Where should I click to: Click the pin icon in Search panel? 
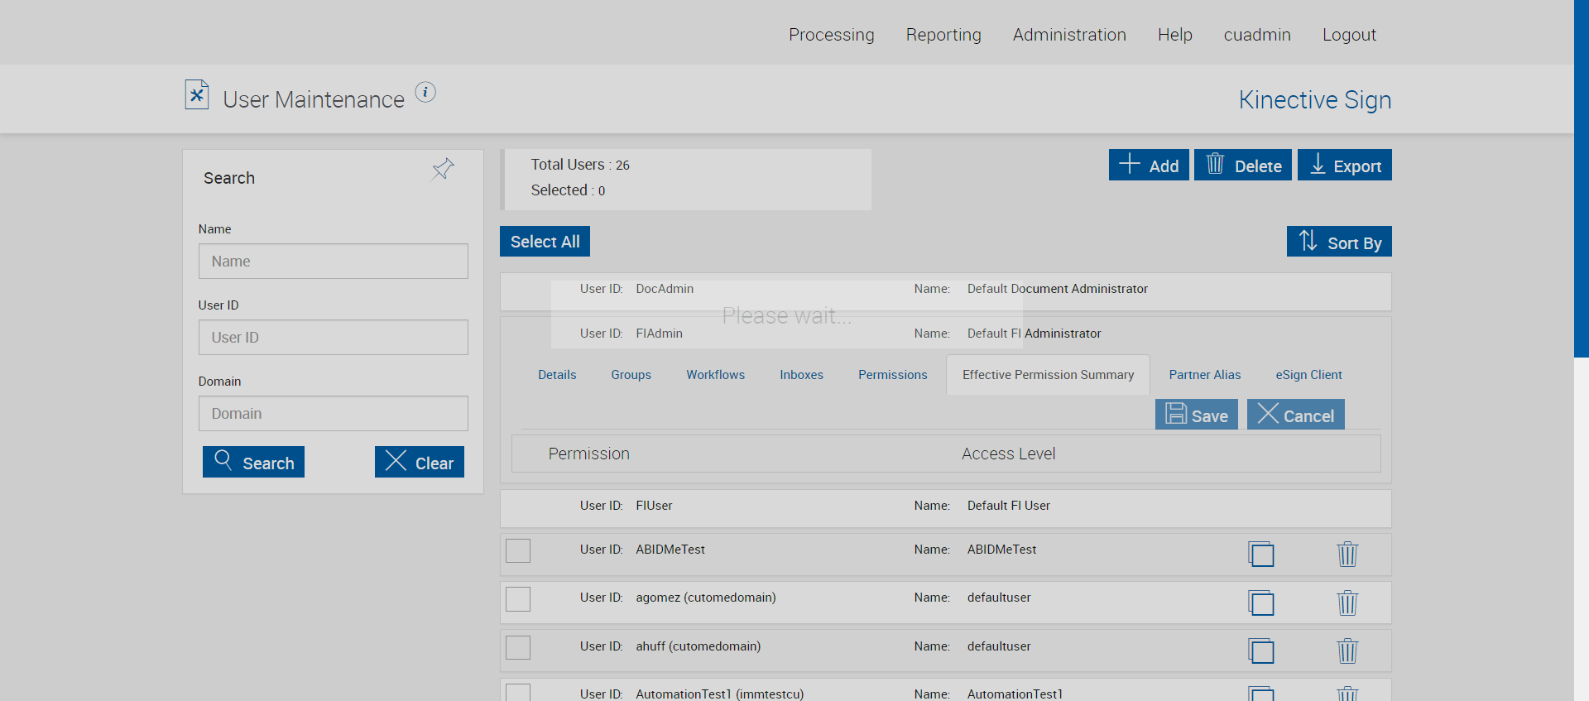click(443, 170)
